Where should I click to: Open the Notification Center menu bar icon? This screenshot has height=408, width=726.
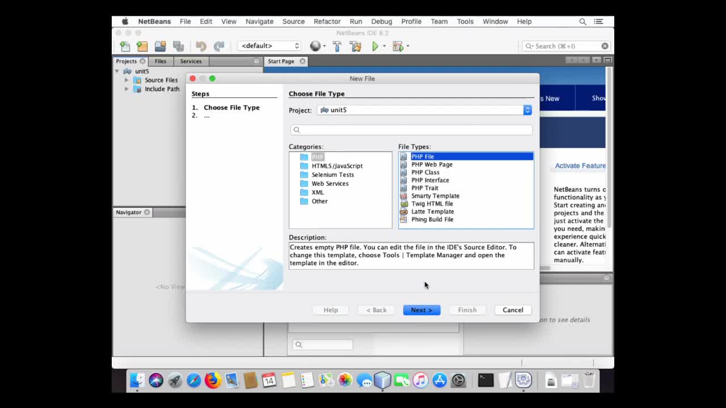(598, 22)
